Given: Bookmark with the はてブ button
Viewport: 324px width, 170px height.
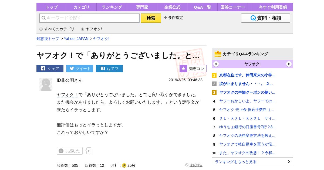Looking at the screenshot, I should (x=109, y=69).
